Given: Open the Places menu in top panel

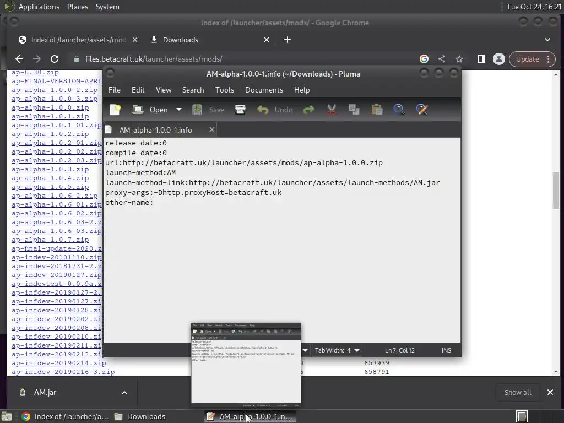Looking at the screenshot, I should (77, 7).
